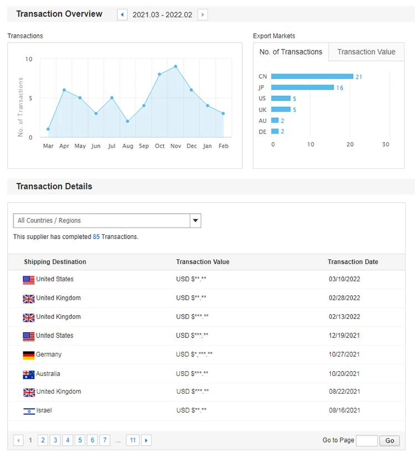Select No. of Transactions tab
Viewport: 415px width, 458px height.
click(290, 52)
